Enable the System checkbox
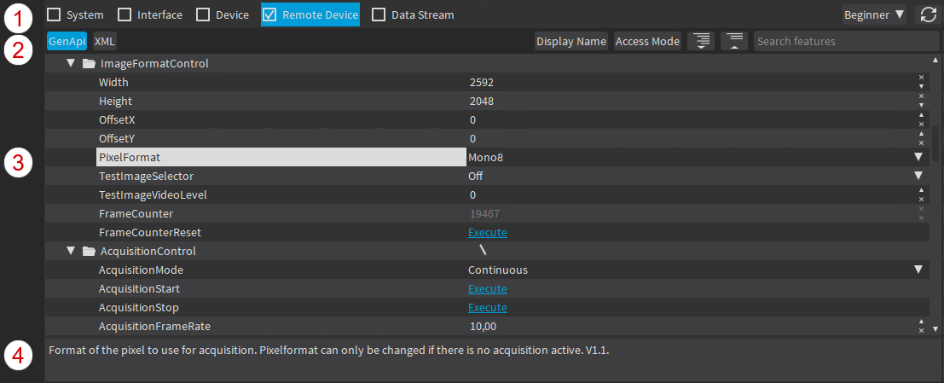 click(54, 15)
